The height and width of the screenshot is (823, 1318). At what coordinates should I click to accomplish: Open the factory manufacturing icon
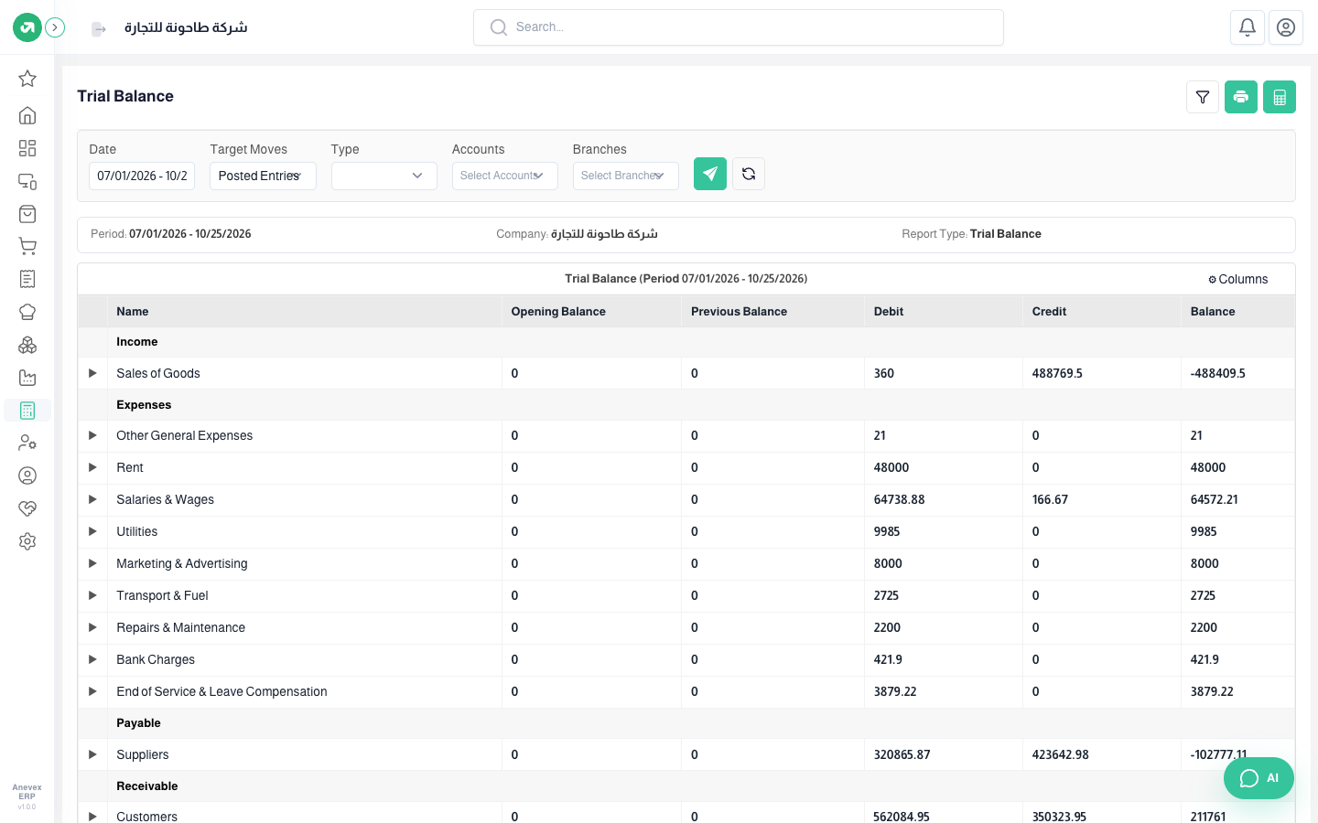click(x=27, y=378)
